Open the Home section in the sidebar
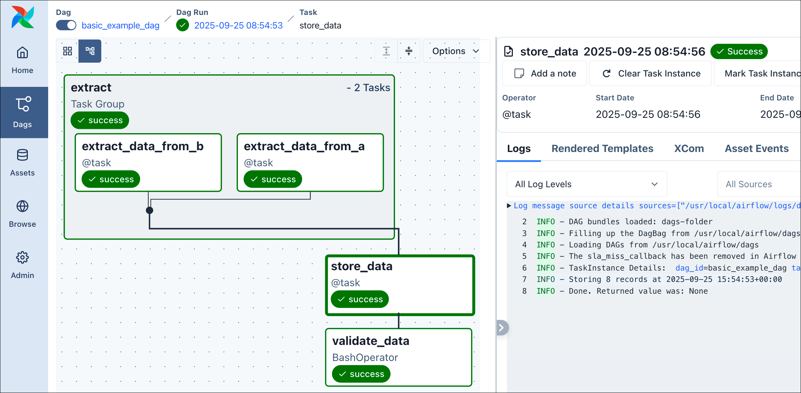 (x=22, y=60)
